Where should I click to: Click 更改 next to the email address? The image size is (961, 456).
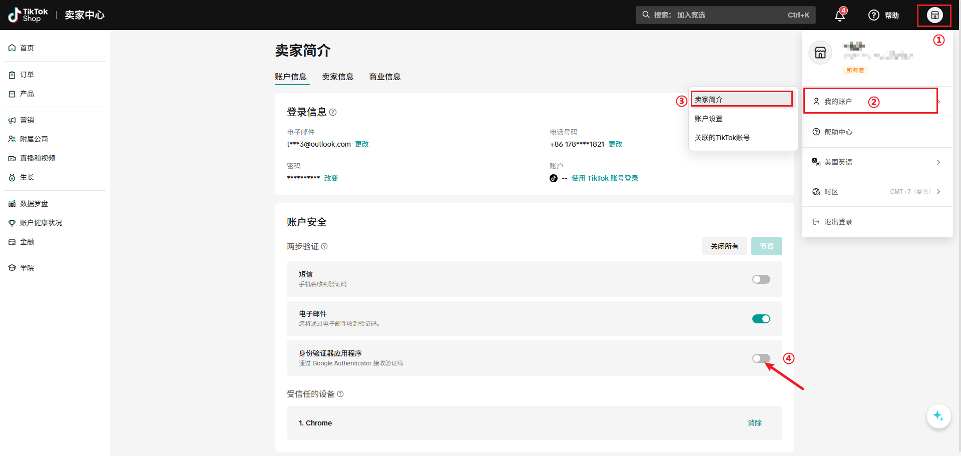pyautogui.click(x=362, y=144)
